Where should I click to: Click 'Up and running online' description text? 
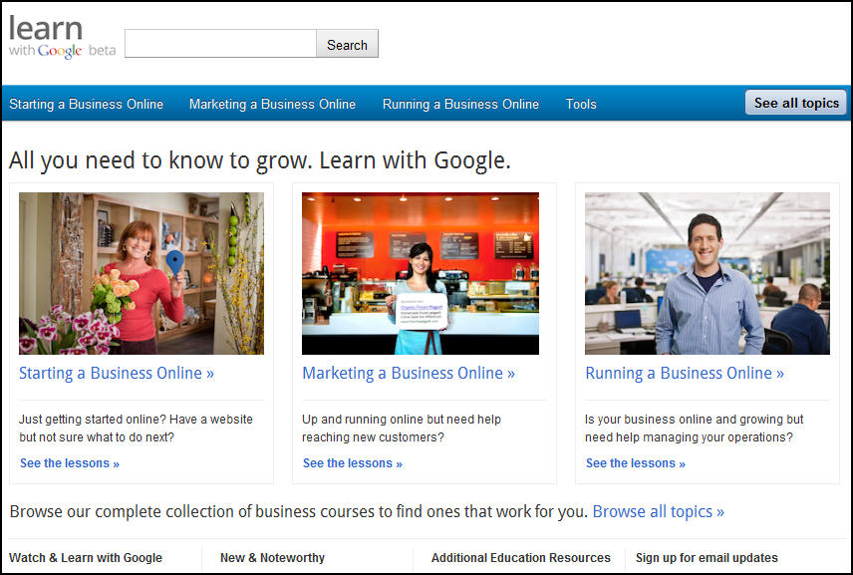pos(402,429)
